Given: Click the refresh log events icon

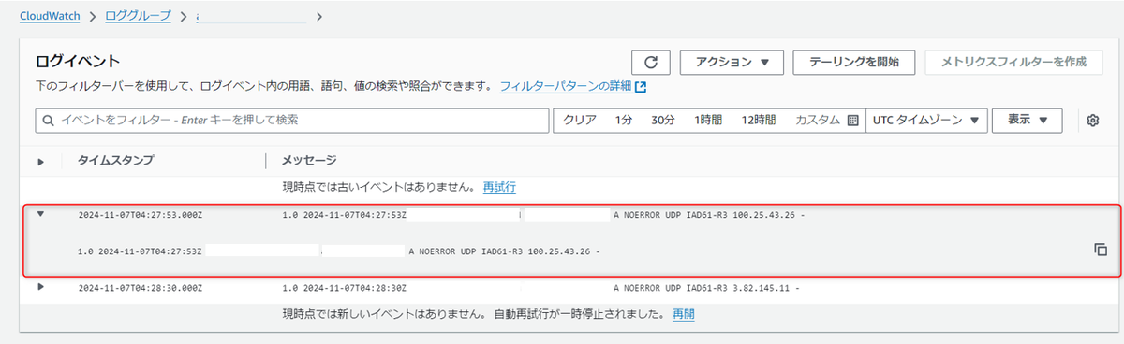Looking at the screenshot, I should point(651,62).
